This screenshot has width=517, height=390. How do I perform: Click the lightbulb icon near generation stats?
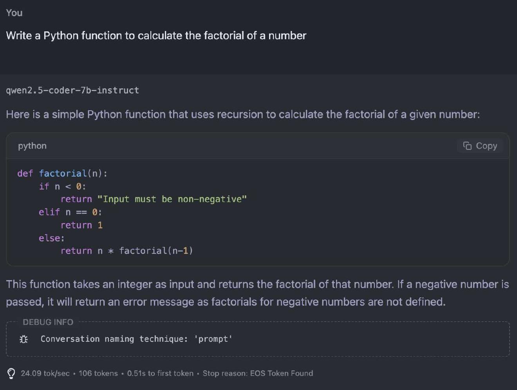tap(11, 373)
